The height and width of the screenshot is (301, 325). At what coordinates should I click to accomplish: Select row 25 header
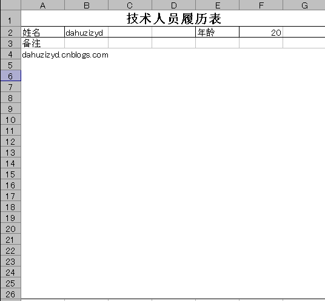[x=10, y=283]
